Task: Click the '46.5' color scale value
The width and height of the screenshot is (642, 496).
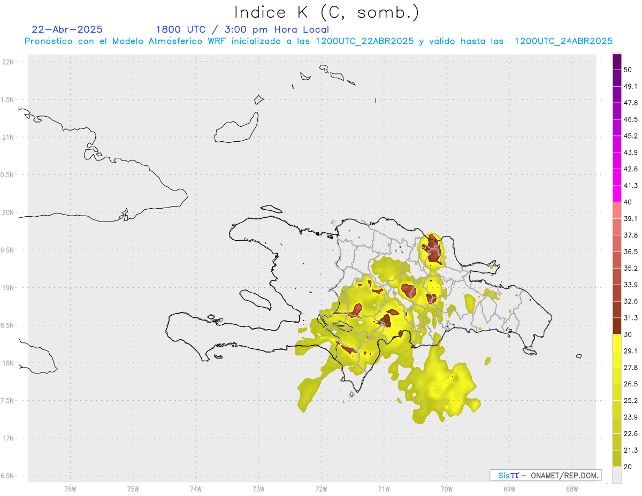Action: point(631,119)
